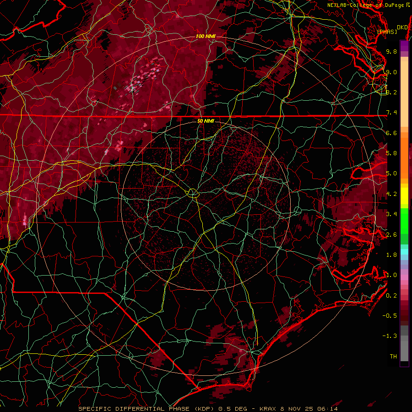The width and height of the screenshot is (412, 412).
Task: Click the 1.8 value on color scale
Action: tap(391, 255)
